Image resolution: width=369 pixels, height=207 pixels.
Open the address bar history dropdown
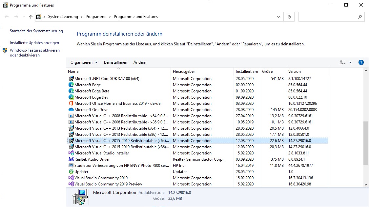tap(278, 17)
